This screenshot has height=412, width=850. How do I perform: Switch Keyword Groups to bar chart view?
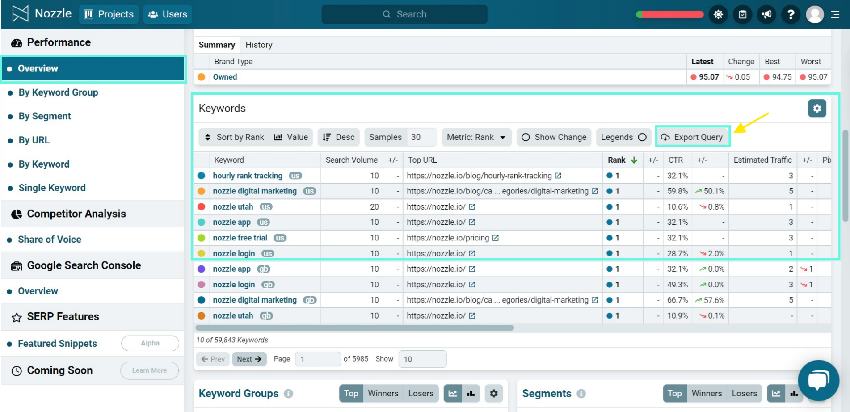(x=471, y=394)
